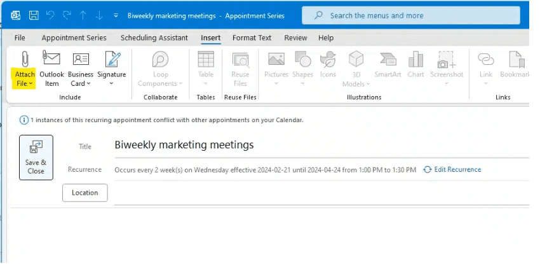Undo the last action
540x264 pixels.
pos(50,15)
